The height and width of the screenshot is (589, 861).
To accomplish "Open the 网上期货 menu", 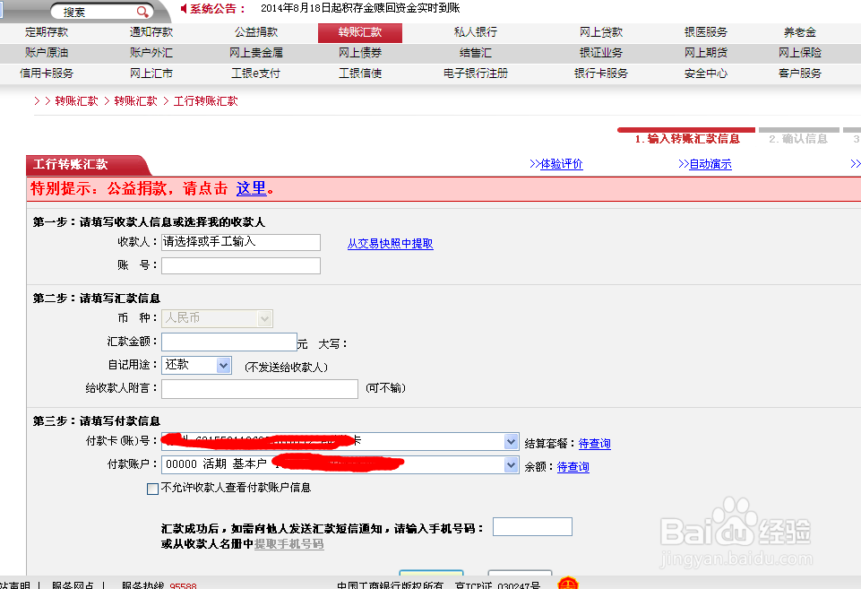I will 706,53.
